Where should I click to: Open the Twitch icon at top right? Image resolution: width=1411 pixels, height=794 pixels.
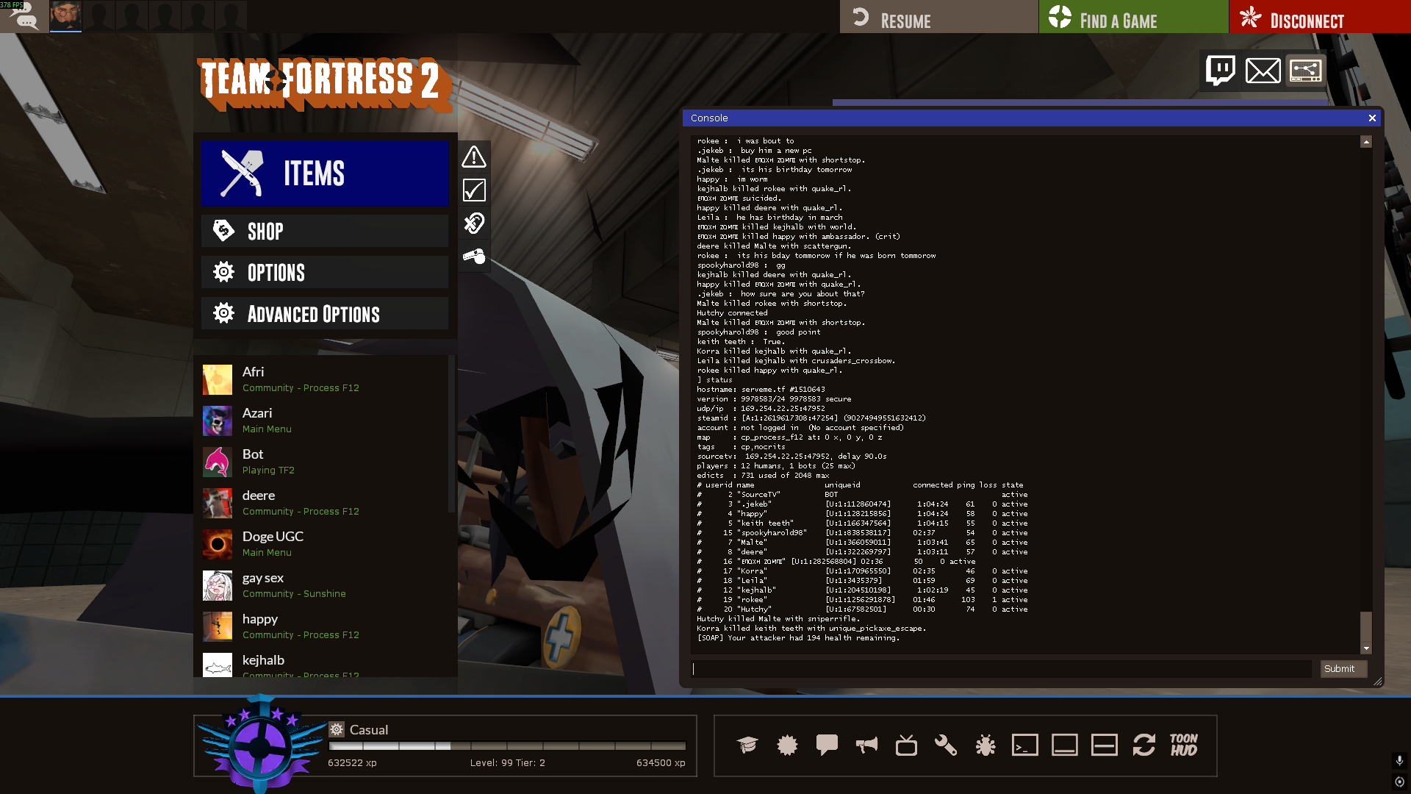tap(1221, 71)
